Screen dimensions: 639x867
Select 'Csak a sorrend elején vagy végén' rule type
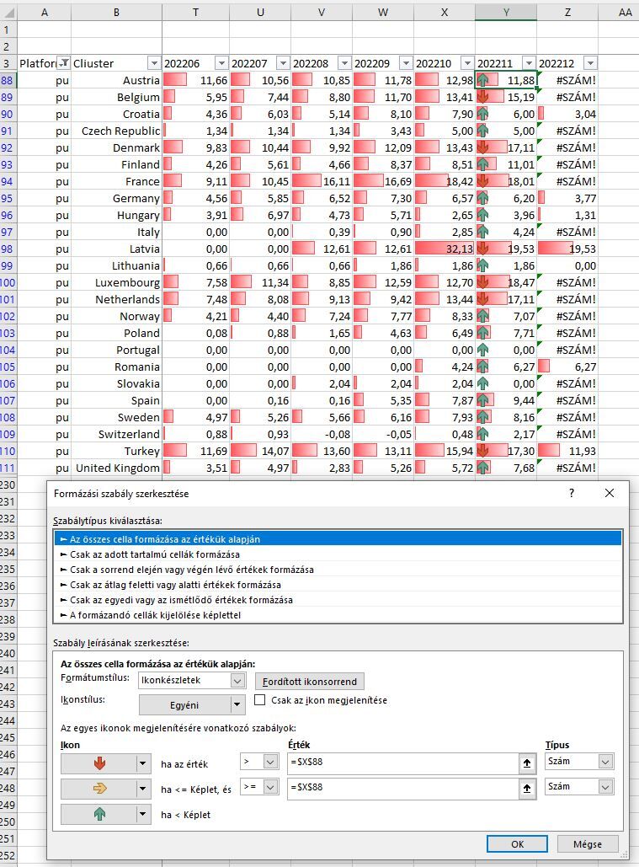pyautogui.click(x=338, y=570)
